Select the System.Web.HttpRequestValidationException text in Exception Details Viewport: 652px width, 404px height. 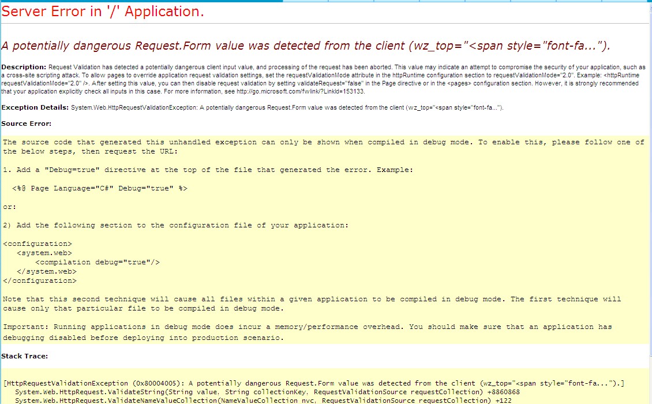click(133, 107)
